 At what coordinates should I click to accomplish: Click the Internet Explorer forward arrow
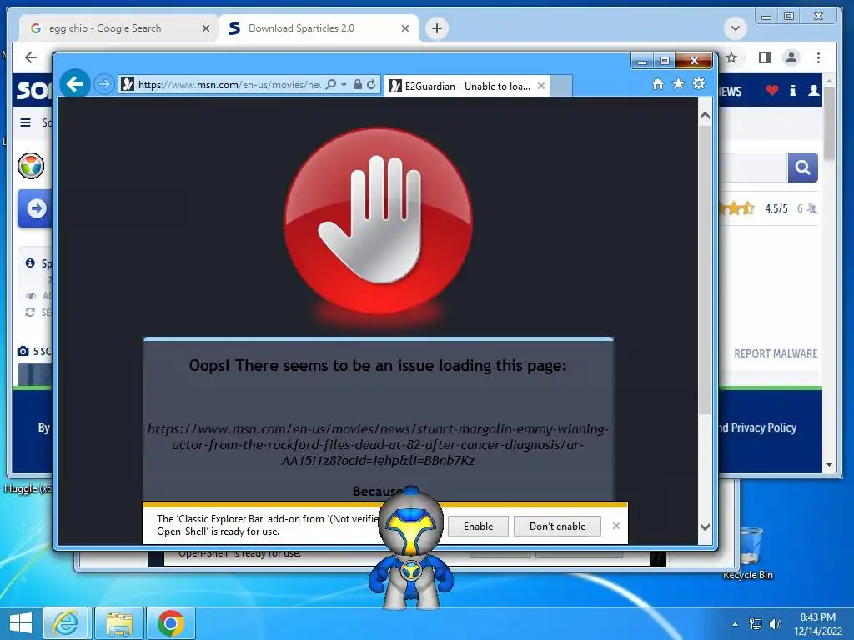(103, 84)
